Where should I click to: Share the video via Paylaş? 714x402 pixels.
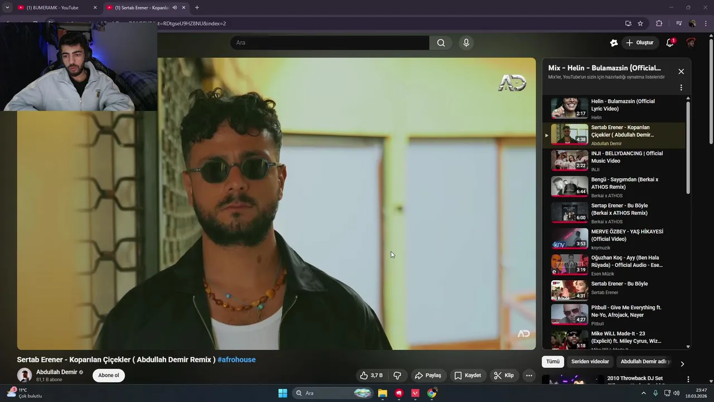coord(428,375)
